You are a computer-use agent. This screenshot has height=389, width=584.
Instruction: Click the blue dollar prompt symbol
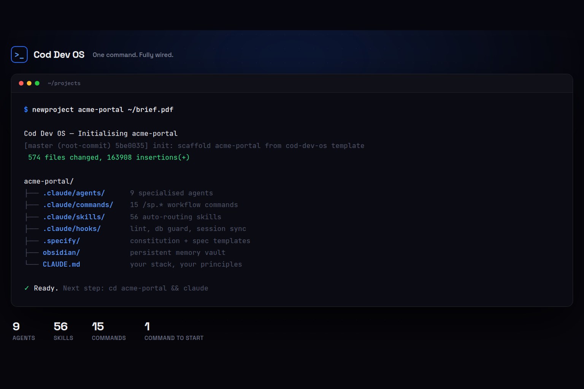click(26, 109)
